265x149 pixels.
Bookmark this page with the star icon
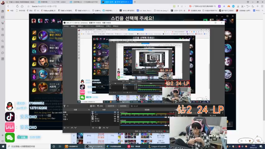[28, 6]
